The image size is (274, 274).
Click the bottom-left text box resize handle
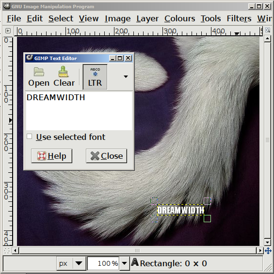pos(154,218)
